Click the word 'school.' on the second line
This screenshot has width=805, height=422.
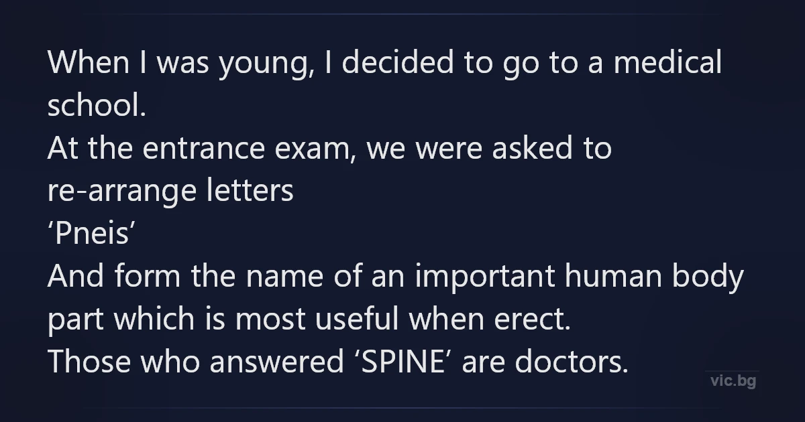(x=97, y=107)
